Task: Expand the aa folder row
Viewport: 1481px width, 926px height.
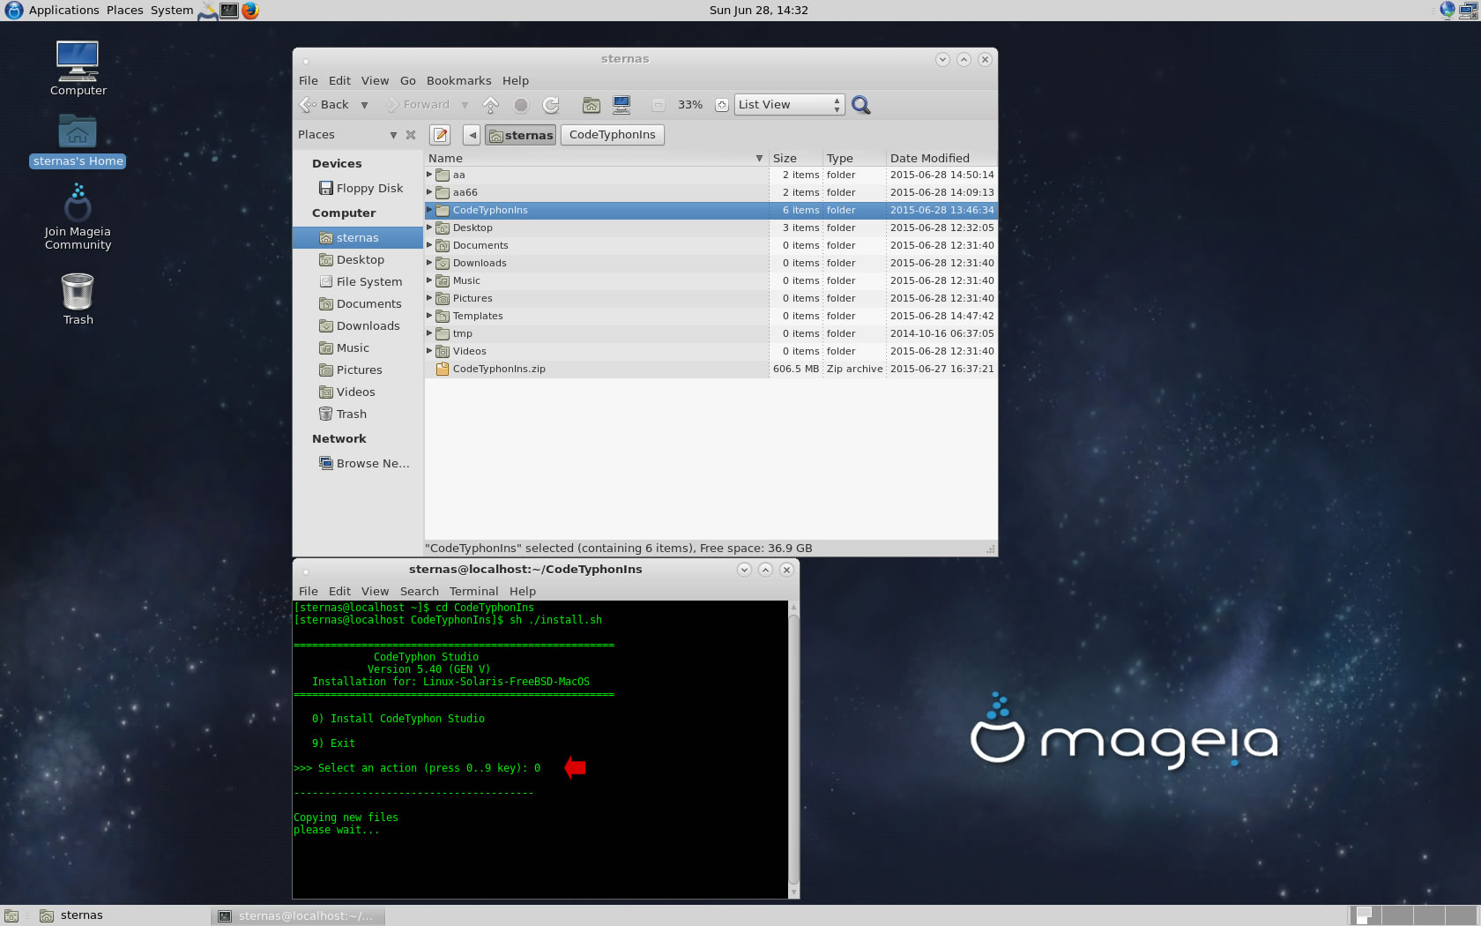Action: pos(429,175)
